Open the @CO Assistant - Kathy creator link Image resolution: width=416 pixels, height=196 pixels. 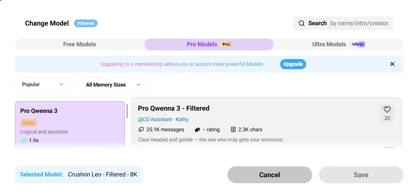point(163,119)
